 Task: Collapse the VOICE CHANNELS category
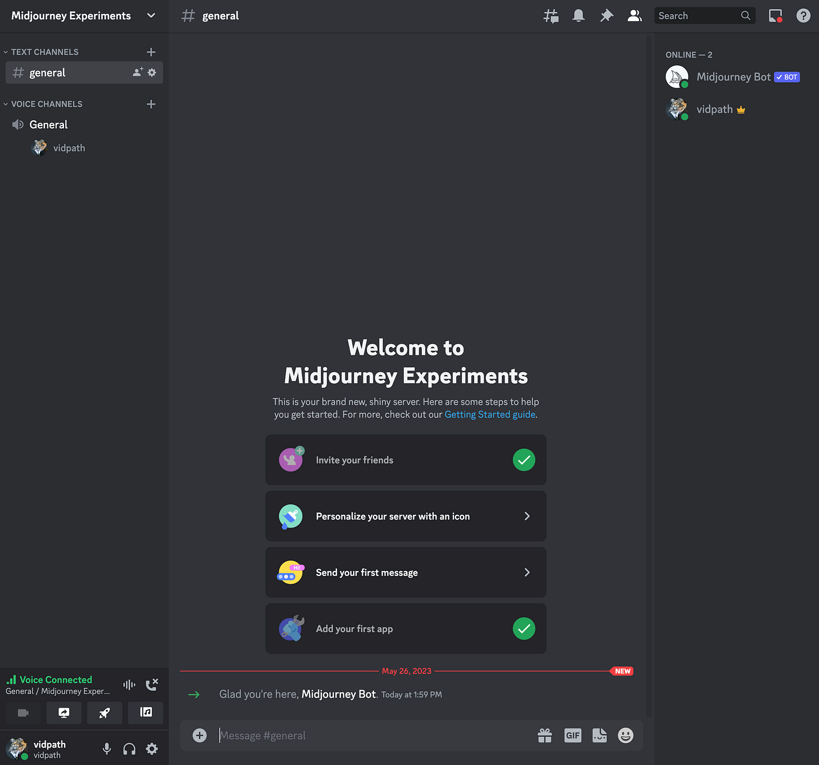43,104
